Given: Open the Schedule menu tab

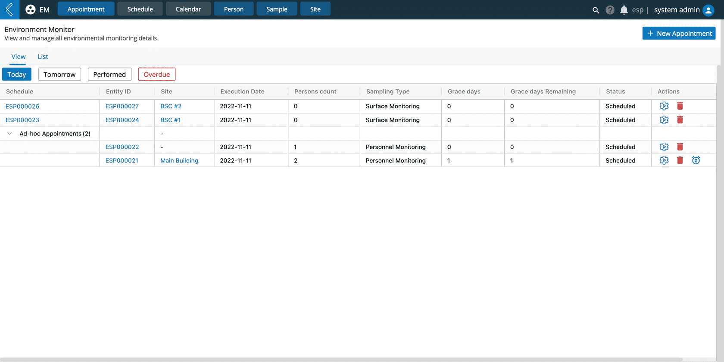Looking at the screenshot, I should point(140,9).
